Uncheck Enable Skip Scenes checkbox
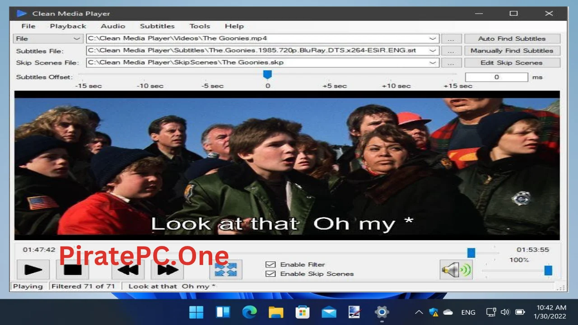Screen dimensions: 578x325 point(270,274)
